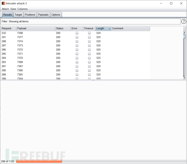Viewport: 187px width, 164px height.
Task: Click the Burp Suite window icon
Action: (3, 3)
